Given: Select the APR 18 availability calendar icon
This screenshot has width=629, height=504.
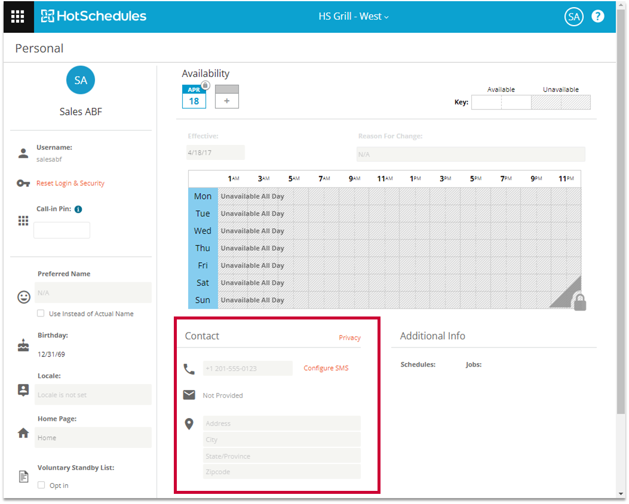Looking at the screenshot, I should (194, 97).
